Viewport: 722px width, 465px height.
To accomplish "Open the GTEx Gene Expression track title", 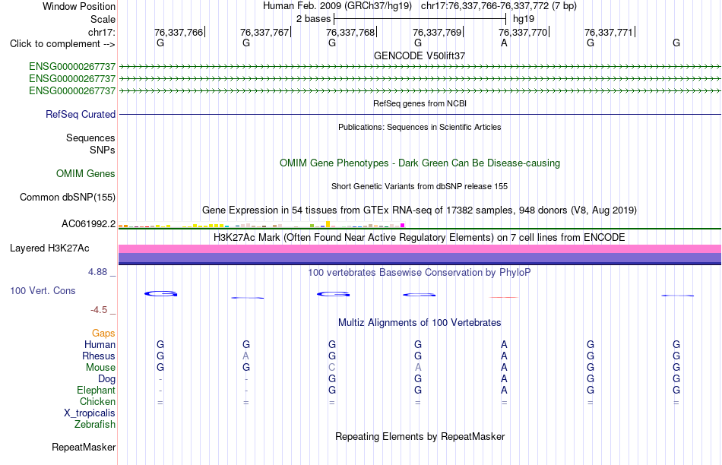I will point(420,210).
